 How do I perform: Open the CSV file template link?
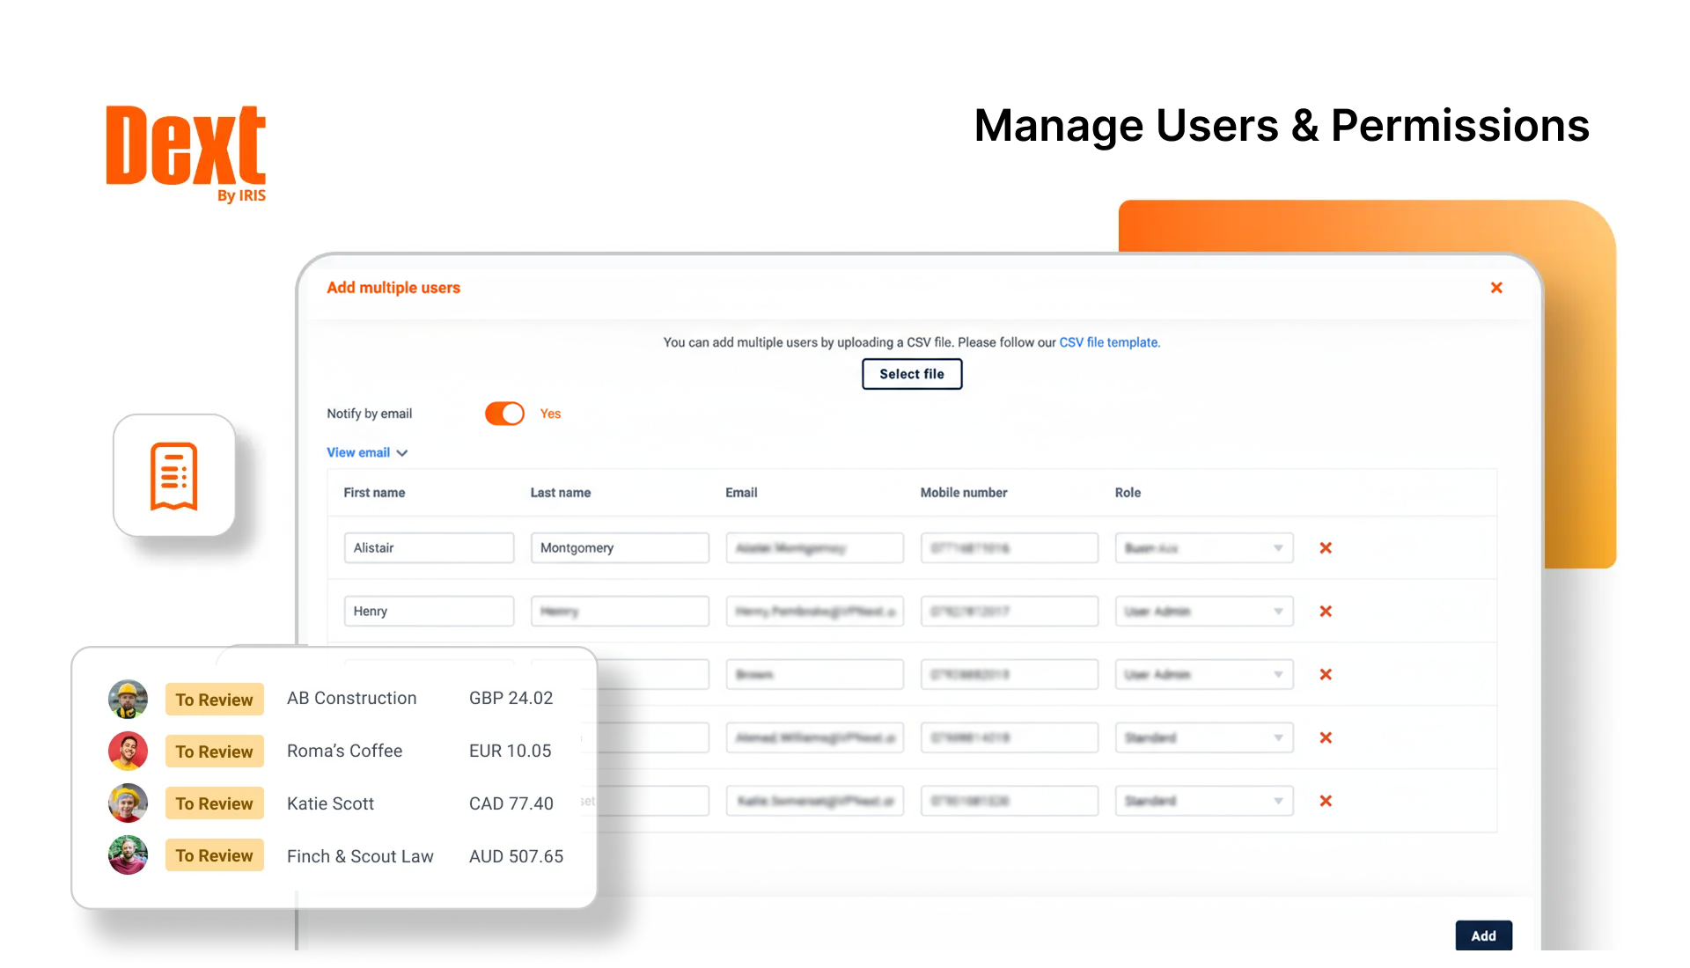pyautogui.click(x=1108, y=342)
